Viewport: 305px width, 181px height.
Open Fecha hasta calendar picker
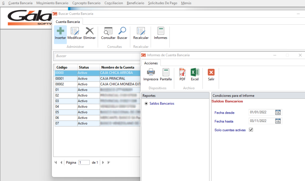click(x=278, y=121)
